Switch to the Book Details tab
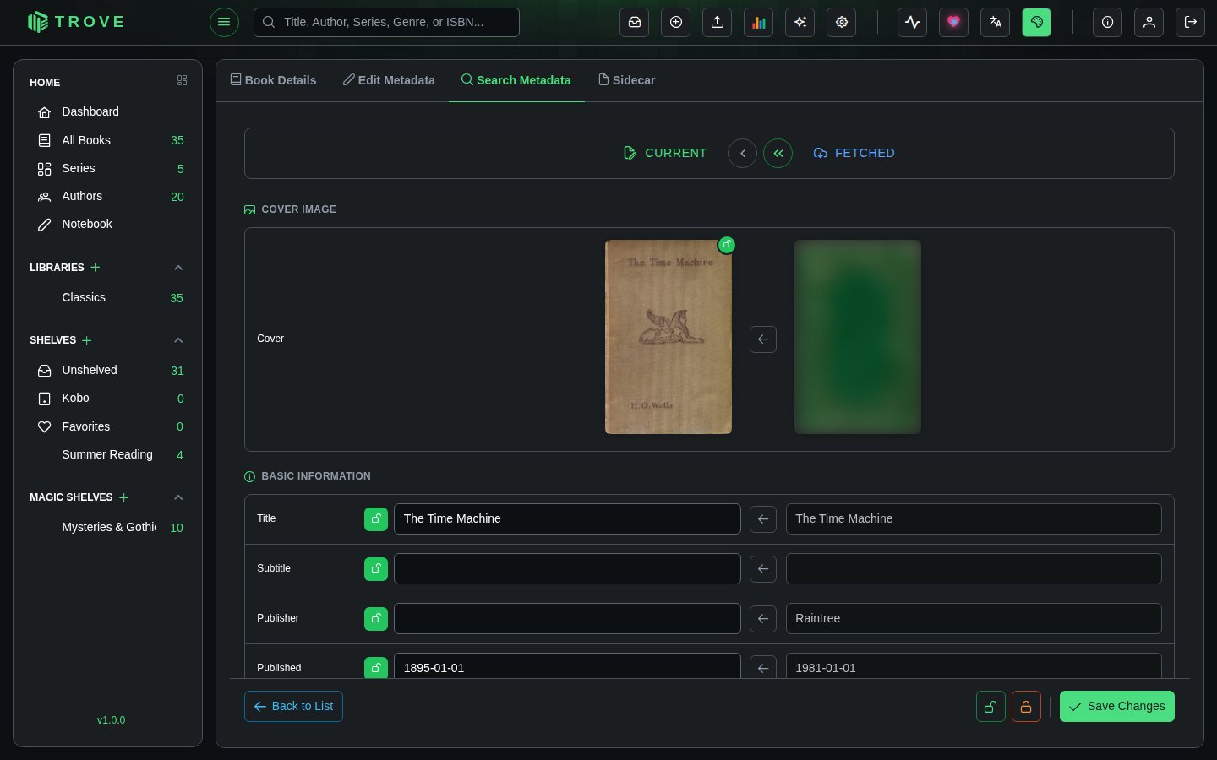1217x760 pixels. click(x=273, y=80)
